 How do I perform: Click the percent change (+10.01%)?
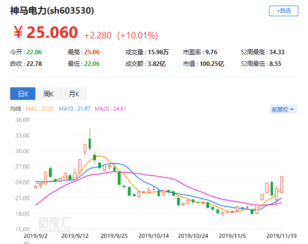[137, 36]
